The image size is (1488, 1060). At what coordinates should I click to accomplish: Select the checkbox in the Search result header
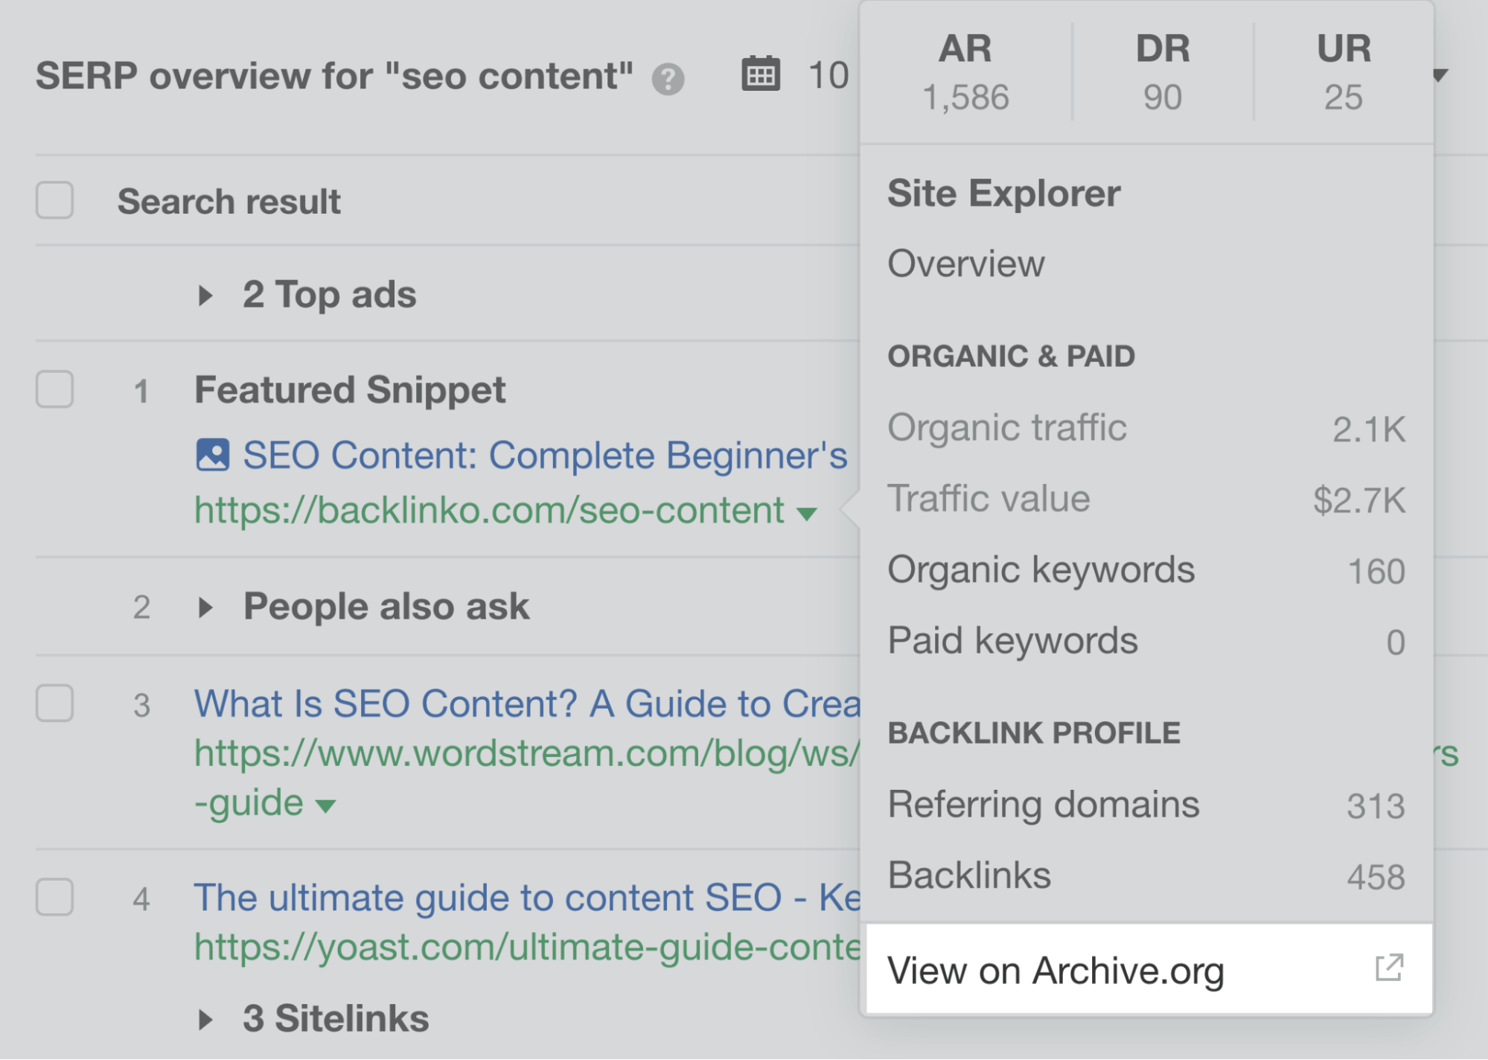54,199
